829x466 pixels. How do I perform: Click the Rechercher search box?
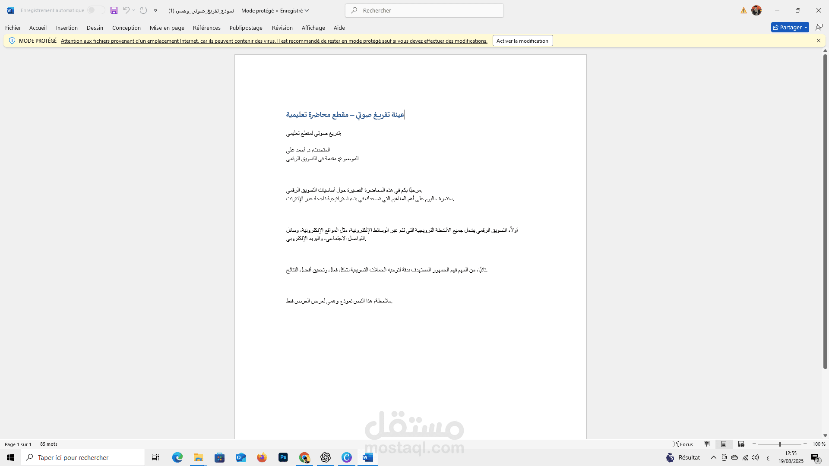tap(424, 10)
